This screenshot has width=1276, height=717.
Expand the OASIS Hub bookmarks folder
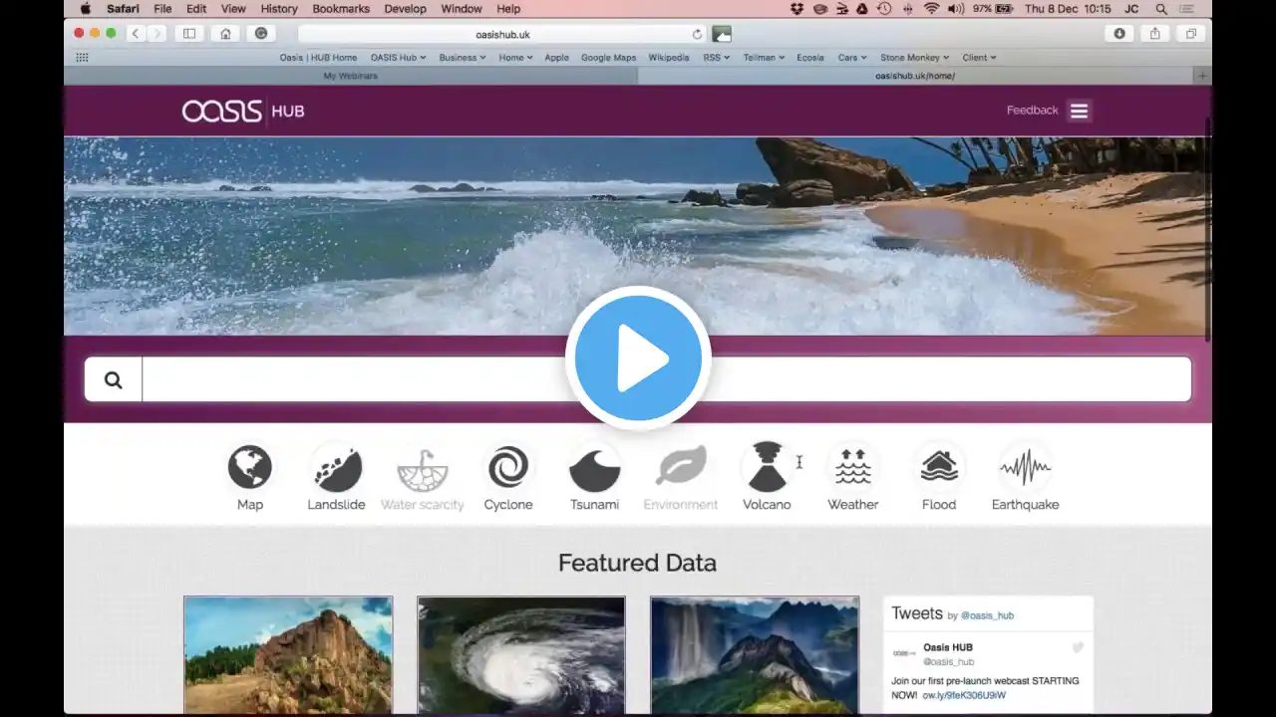[x=398, y=58]
